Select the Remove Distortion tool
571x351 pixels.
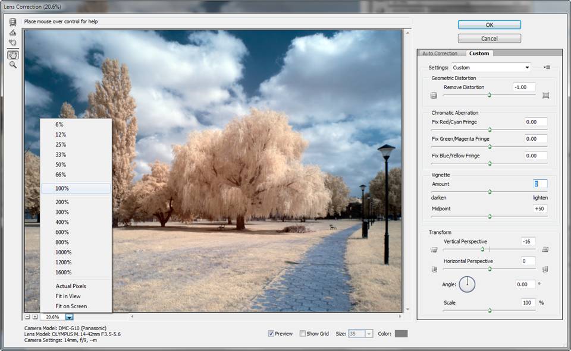pyautogui.click(x=12, y=22)
